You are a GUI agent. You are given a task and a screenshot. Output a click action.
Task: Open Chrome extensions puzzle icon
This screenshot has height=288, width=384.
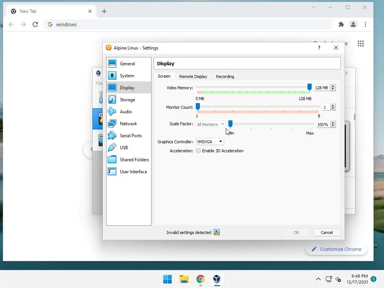point(341,24)
